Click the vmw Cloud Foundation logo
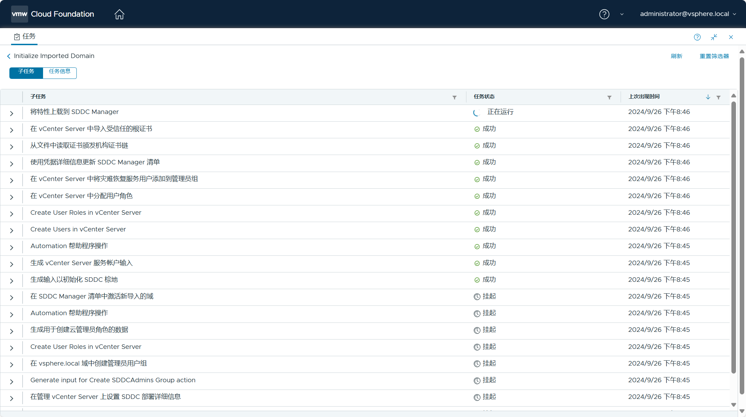 (x=53, y=14)
